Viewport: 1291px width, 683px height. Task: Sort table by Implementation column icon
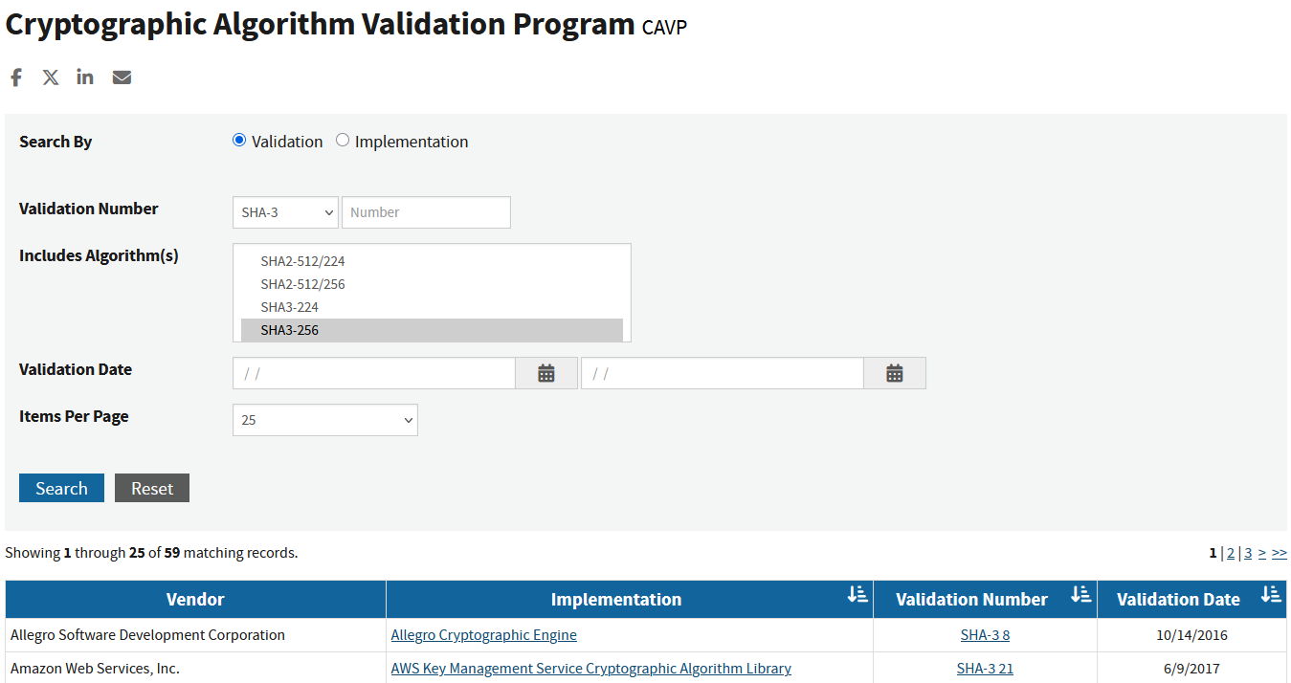pyautogui.click(x=857, y=595)
